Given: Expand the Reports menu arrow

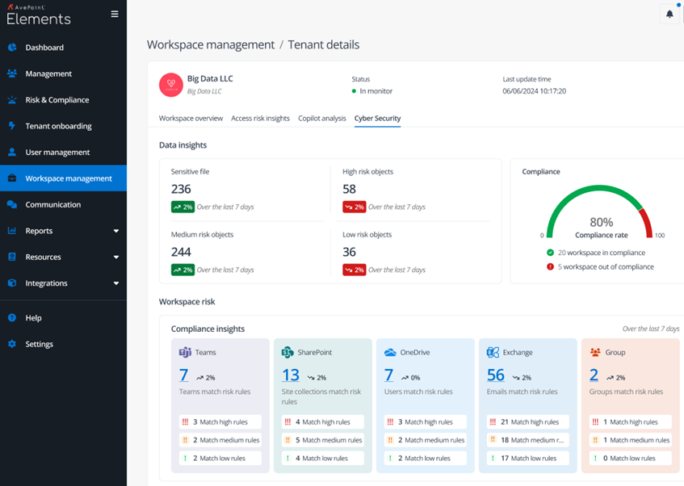Looking at the screenshot, I should (x=116, y=231).
